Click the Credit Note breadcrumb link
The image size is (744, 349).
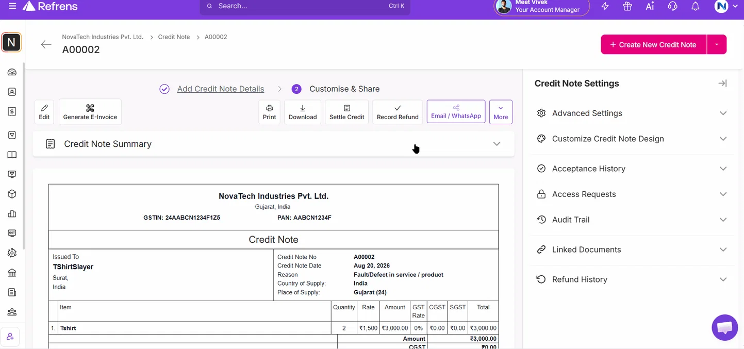[x=174, y=37]
